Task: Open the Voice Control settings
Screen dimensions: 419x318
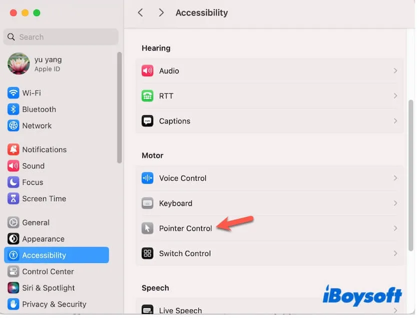Action: 269,178
